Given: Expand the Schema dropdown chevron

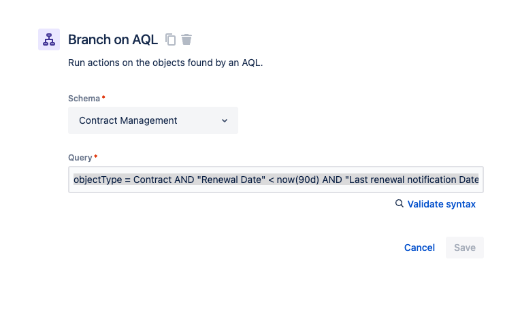Looking at the screenshot, I should coord(225,120).
